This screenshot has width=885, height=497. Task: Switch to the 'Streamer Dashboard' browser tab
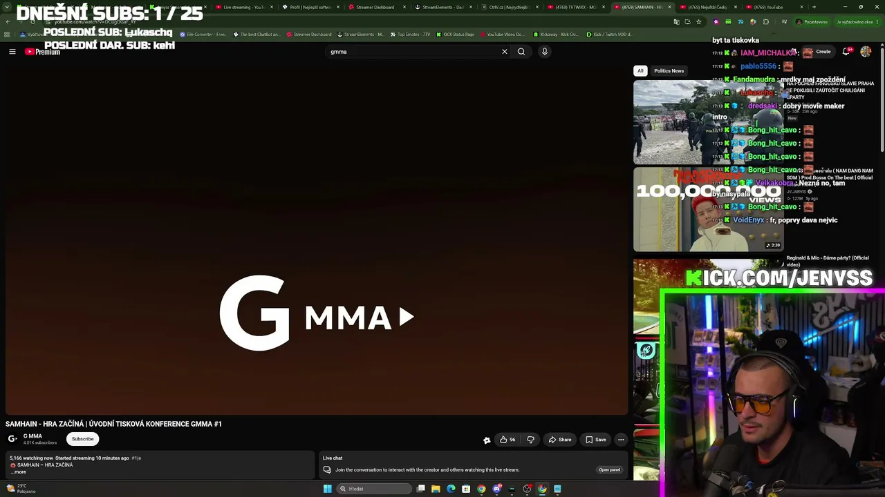click(x=377, y=7)
